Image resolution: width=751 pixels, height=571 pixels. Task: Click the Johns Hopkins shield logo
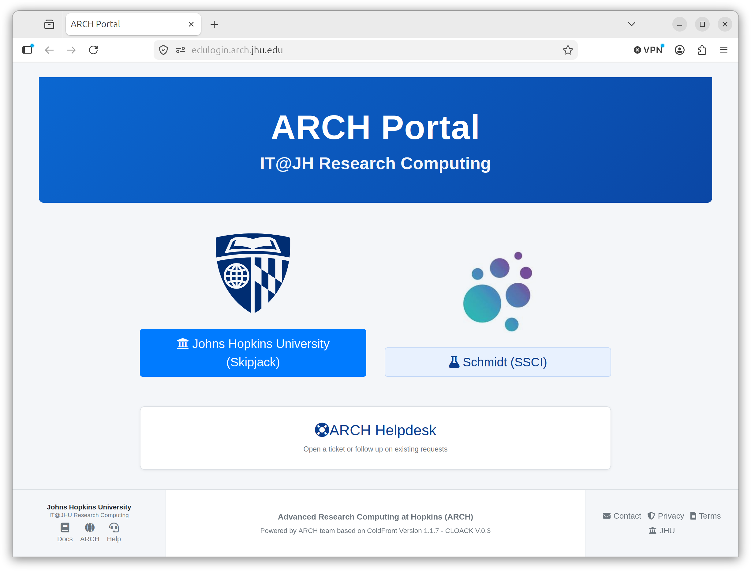253,273
